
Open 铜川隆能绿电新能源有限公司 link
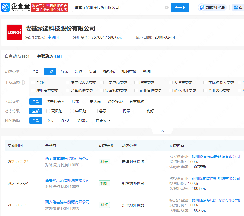click(x=216, y=178)
